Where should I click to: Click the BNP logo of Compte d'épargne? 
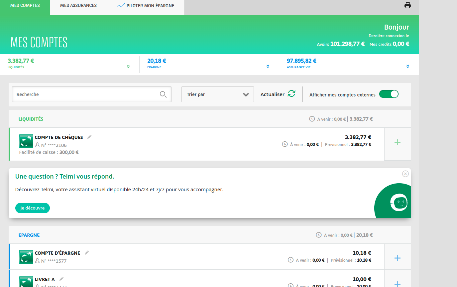tap(26, 257)
